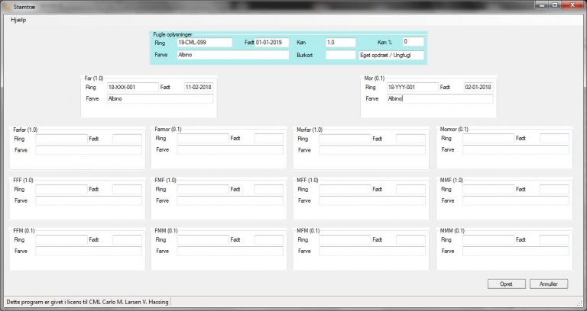Click the Født field showing 01-01-2019
This screenshot has width=587, height=311.
(272, 43)
